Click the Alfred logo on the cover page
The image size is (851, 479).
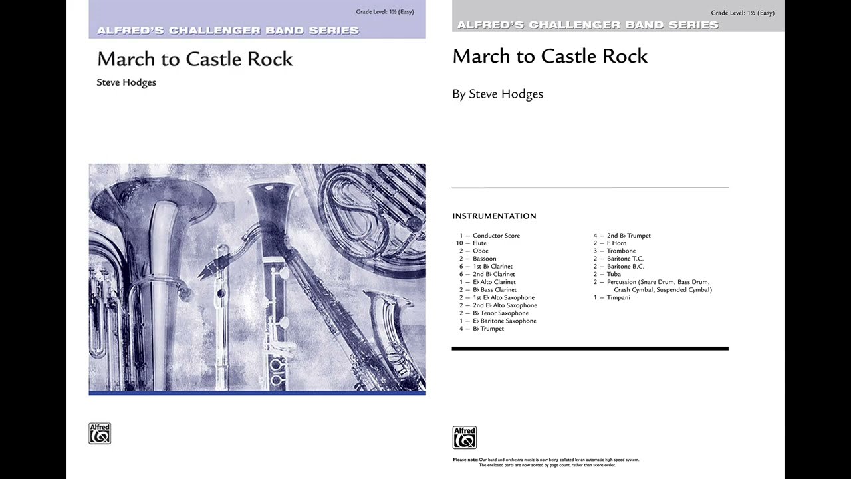click(x=100, y=433)
